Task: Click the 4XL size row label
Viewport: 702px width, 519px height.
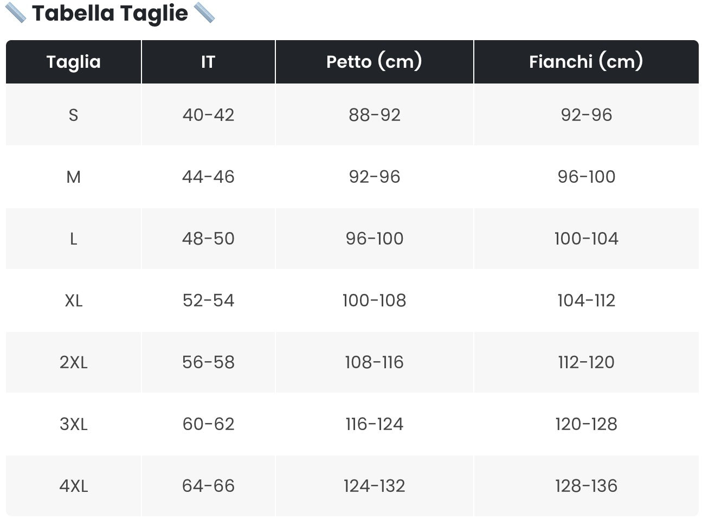Action: (x=74, y=486)
